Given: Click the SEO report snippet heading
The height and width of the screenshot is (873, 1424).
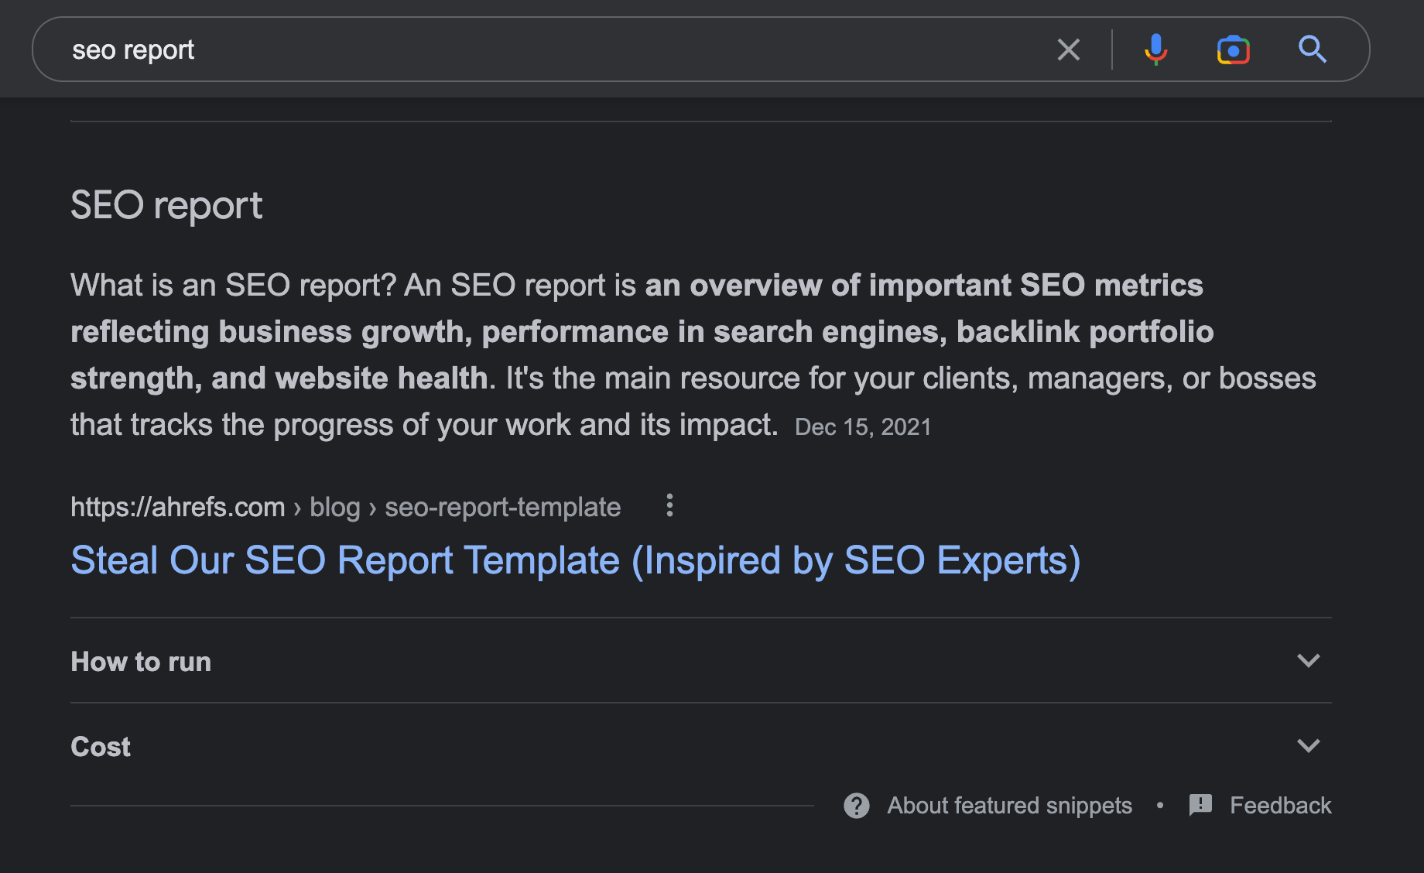Looking at the screenshot, I should 166,206.
